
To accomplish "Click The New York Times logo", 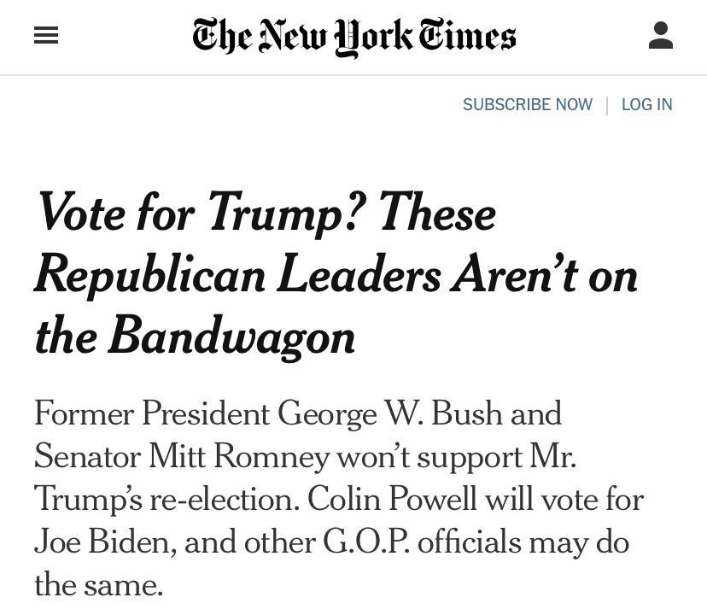I will coord(354,37).
